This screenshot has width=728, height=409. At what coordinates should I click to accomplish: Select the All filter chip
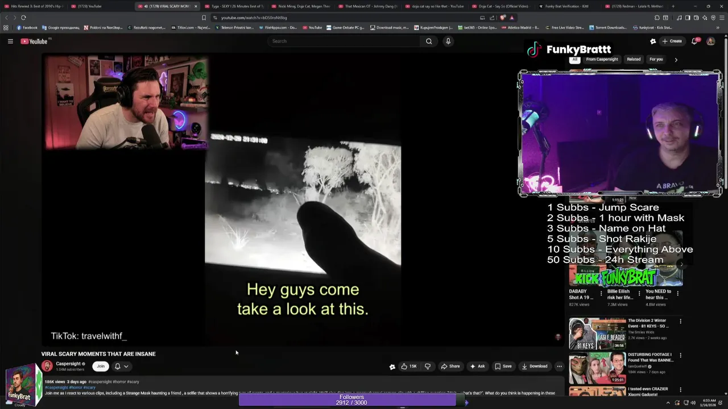coord(574,59)
